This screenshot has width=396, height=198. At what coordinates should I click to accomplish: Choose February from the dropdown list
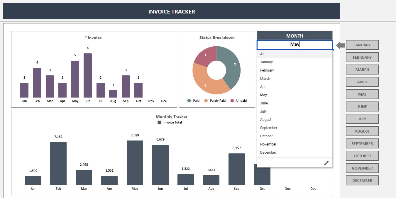point(295,70)
